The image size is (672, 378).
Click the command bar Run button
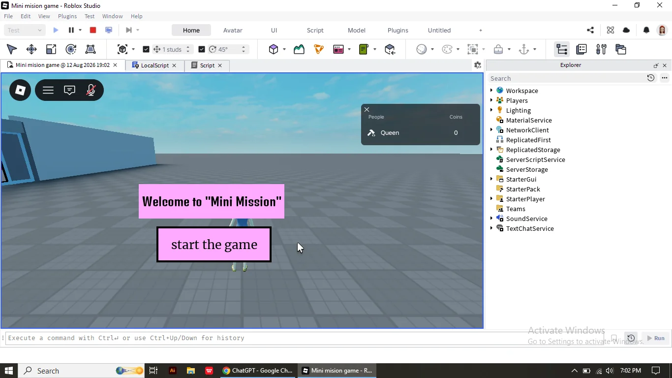coord(656,338)
